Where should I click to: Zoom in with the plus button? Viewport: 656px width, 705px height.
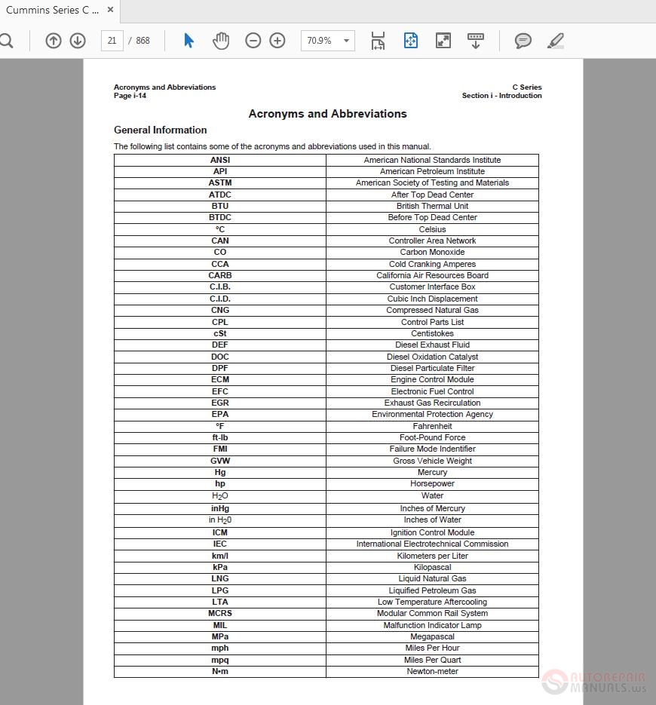tap(277, 41)
